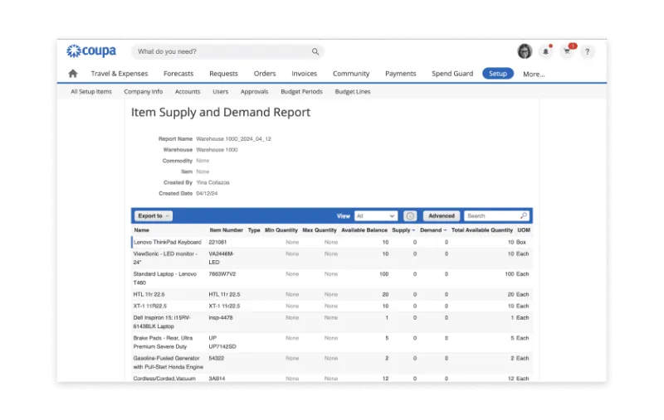Select the Gasoline-Fueled Generator row
Image resolution: width=664 pixels, height=420 pixels.
pyautogui.click(x=331, y=363)
